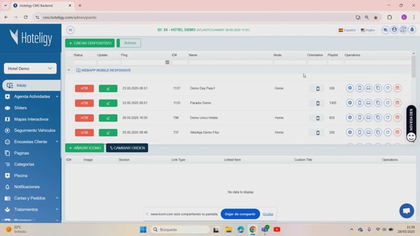Click orientation icon for Demo Day Pass1
The image size is (420, 236).
[318, 88]
